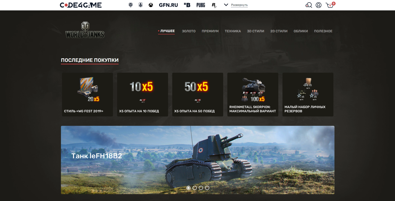Switch to the ПРЕМИУМ tab

coord(210,31)
